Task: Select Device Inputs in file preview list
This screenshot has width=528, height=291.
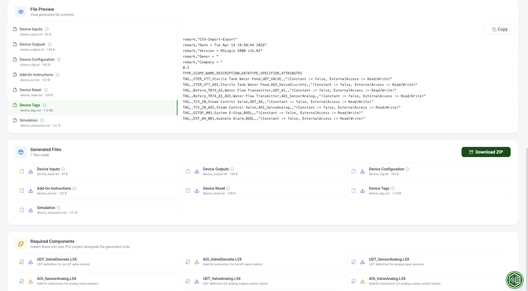Action: coord(92,32)
